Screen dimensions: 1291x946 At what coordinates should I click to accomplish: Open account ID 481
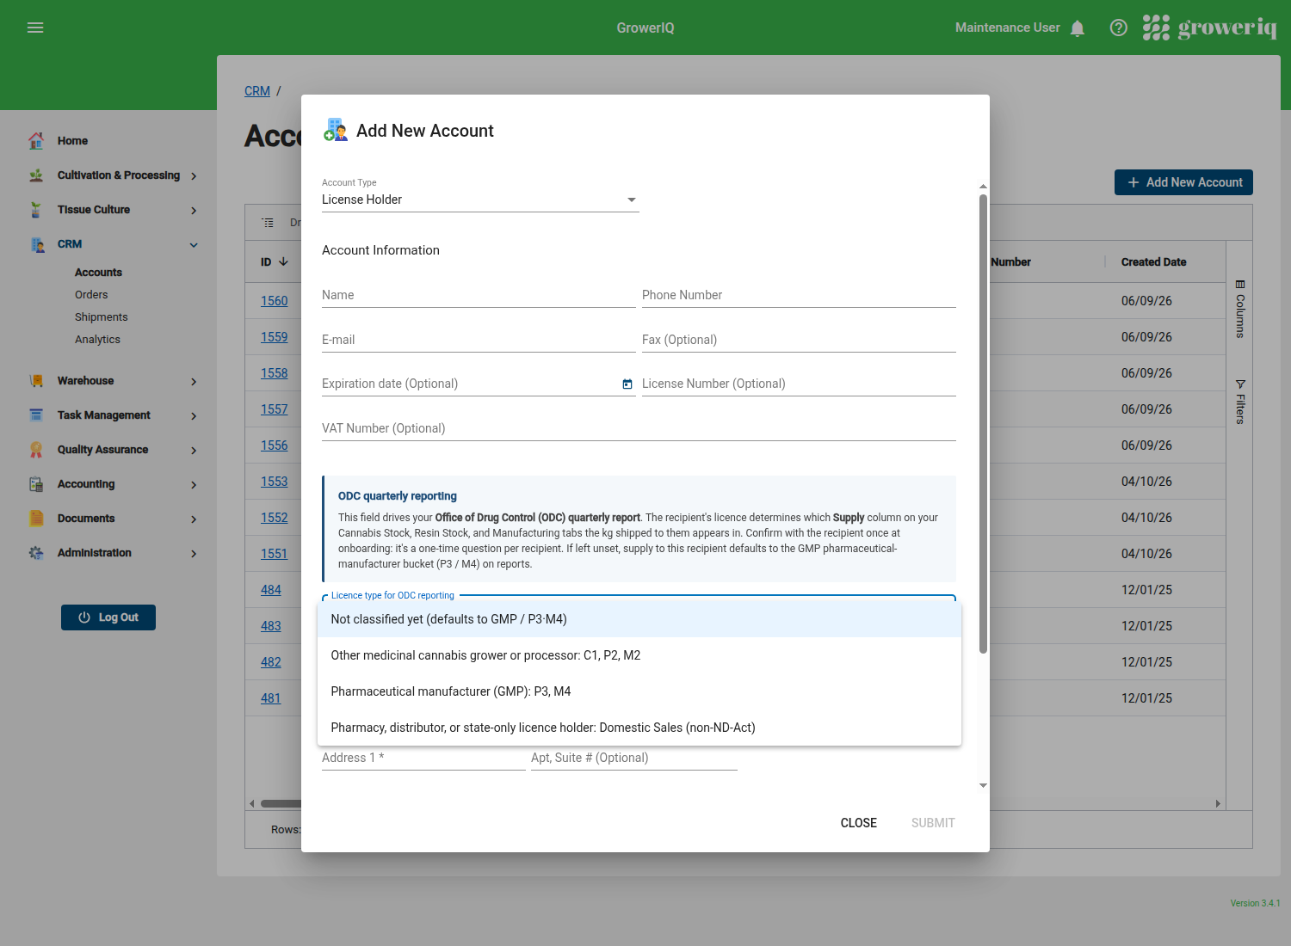click(271, 698)
